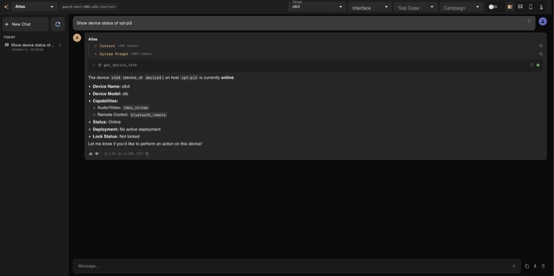Toggle the switch in the top toolbar

[x=493, y=7]
